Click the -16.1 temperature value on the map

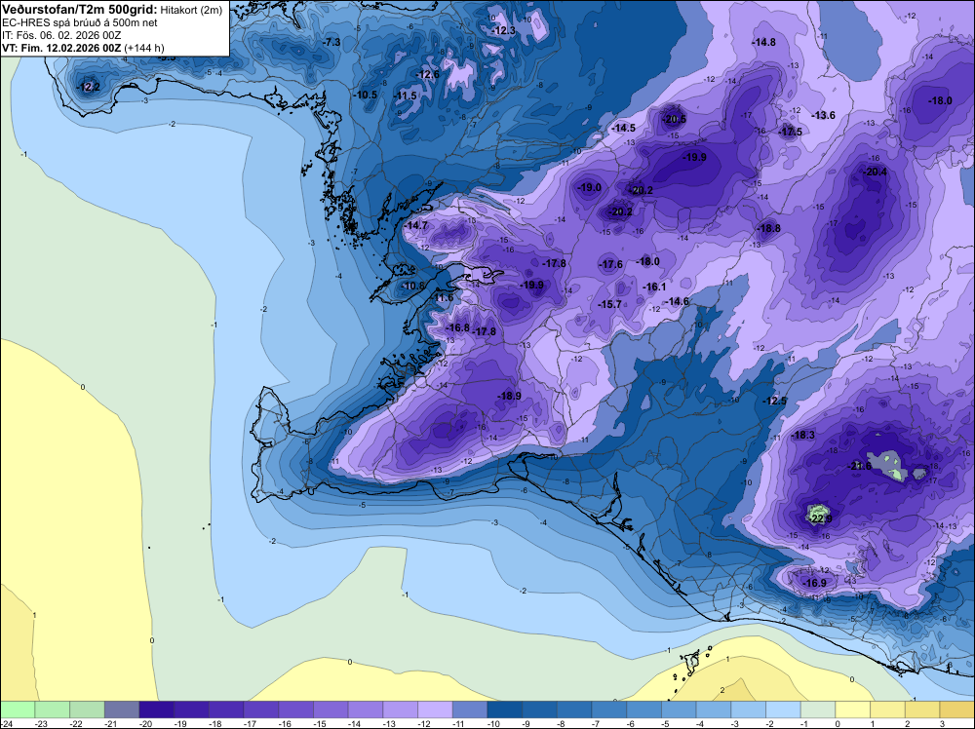tap(654, 287)
